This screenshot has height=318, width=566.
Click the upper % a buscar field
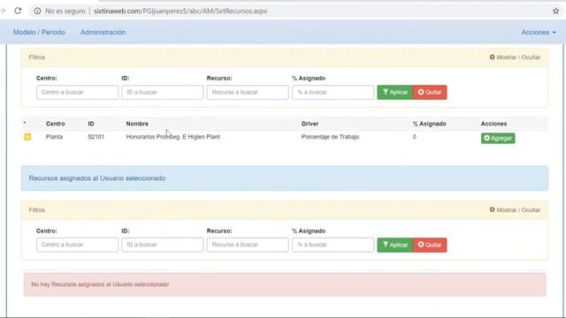click(333, 92)
